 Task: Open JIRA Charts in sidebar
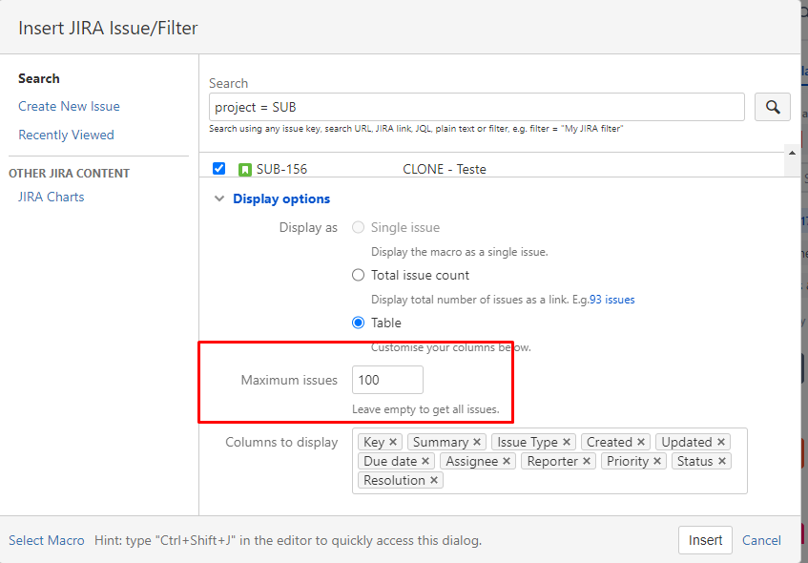(51, 197)
